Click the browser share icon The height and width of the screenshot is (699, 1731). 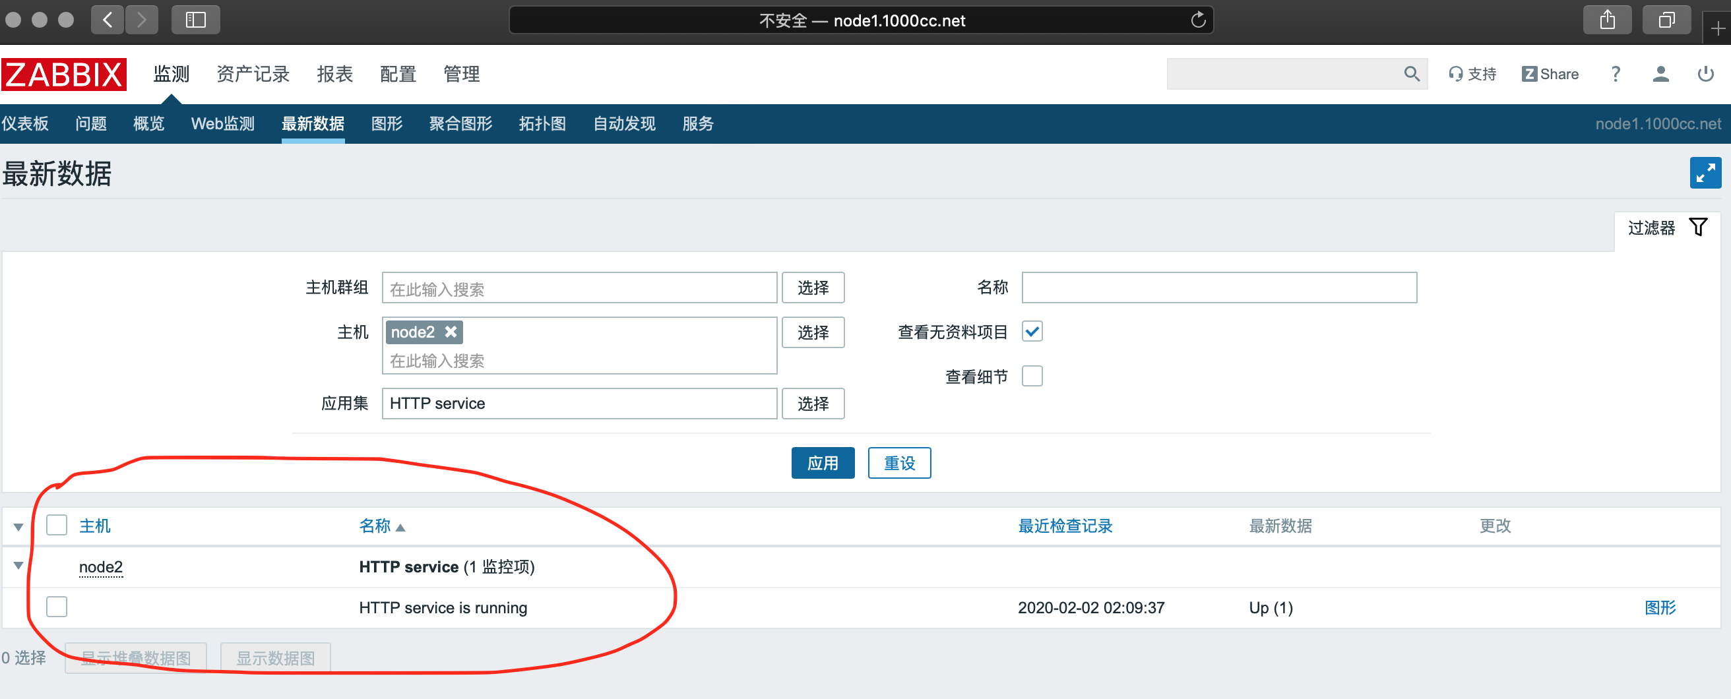coord(1607,20)
